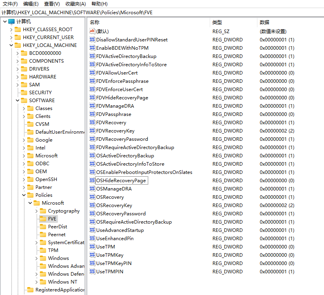Select the FDVRecoveryKey DWORD icon

(x=91, y=131)
